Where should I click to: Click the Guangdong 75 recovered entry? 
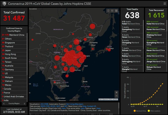(156, 43)
